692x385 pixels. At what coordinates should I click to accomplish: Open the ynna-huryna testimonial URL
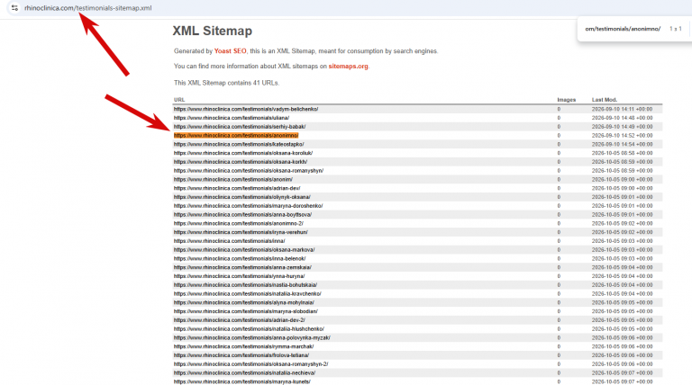tap(239, 276)
